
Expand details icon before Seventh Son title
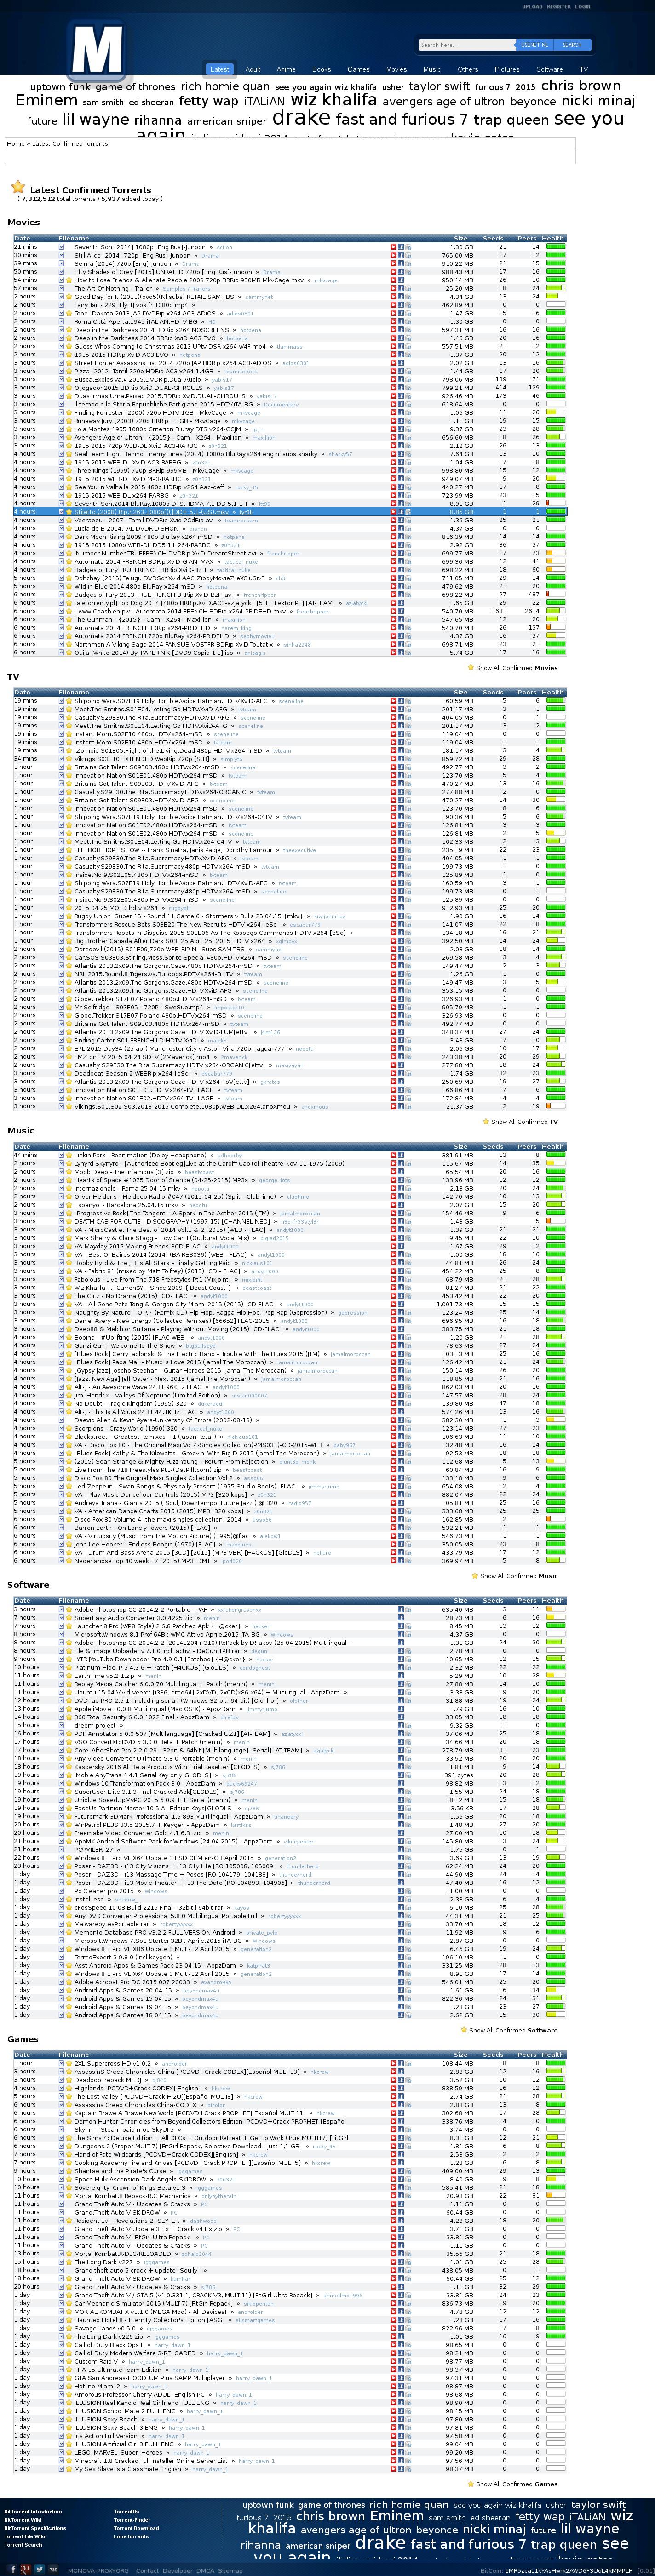coord(62,247)
